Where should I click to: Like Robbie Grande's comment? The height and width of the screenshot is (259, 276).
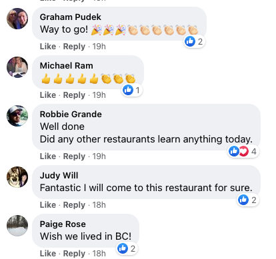[x=48, y=156]
